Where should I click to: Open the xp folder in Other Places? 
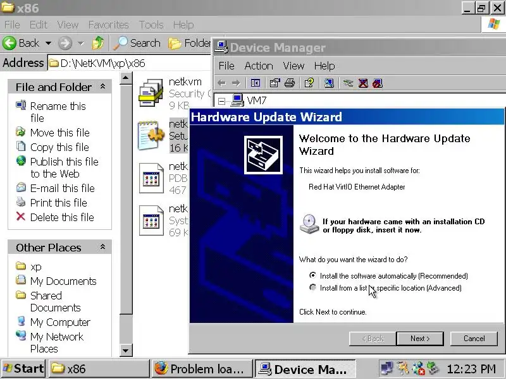[x=35, y=267]
